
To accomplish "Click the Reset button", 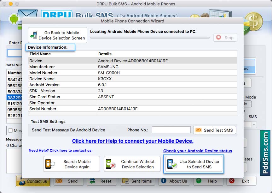I will [x=102, y=181].
